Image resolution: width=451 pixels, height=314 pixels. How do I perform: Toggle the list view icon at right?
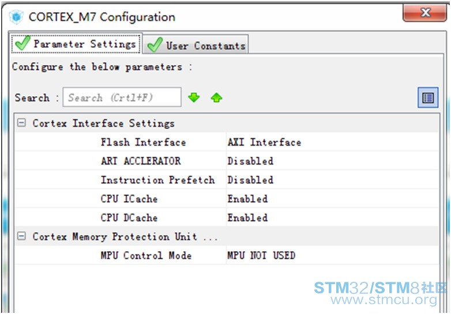[x=428, y=98]
